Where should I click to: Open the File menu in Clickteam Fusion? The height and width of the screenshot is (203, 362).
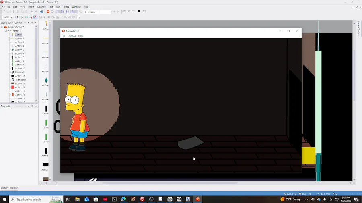point(8,7)
